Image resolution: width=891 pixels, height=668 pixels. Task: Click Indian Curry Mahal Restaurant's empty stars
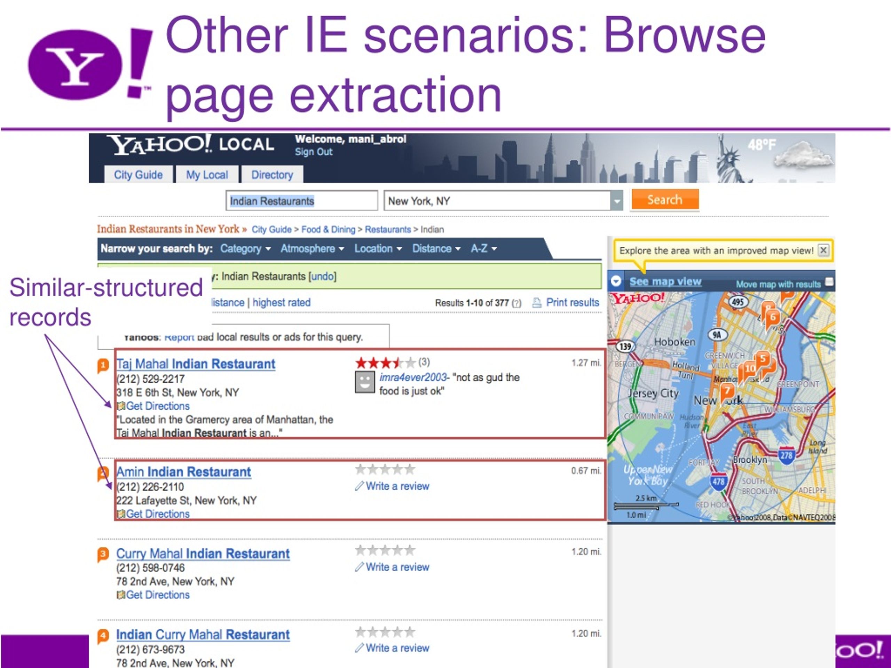click(x=385, y=632)
